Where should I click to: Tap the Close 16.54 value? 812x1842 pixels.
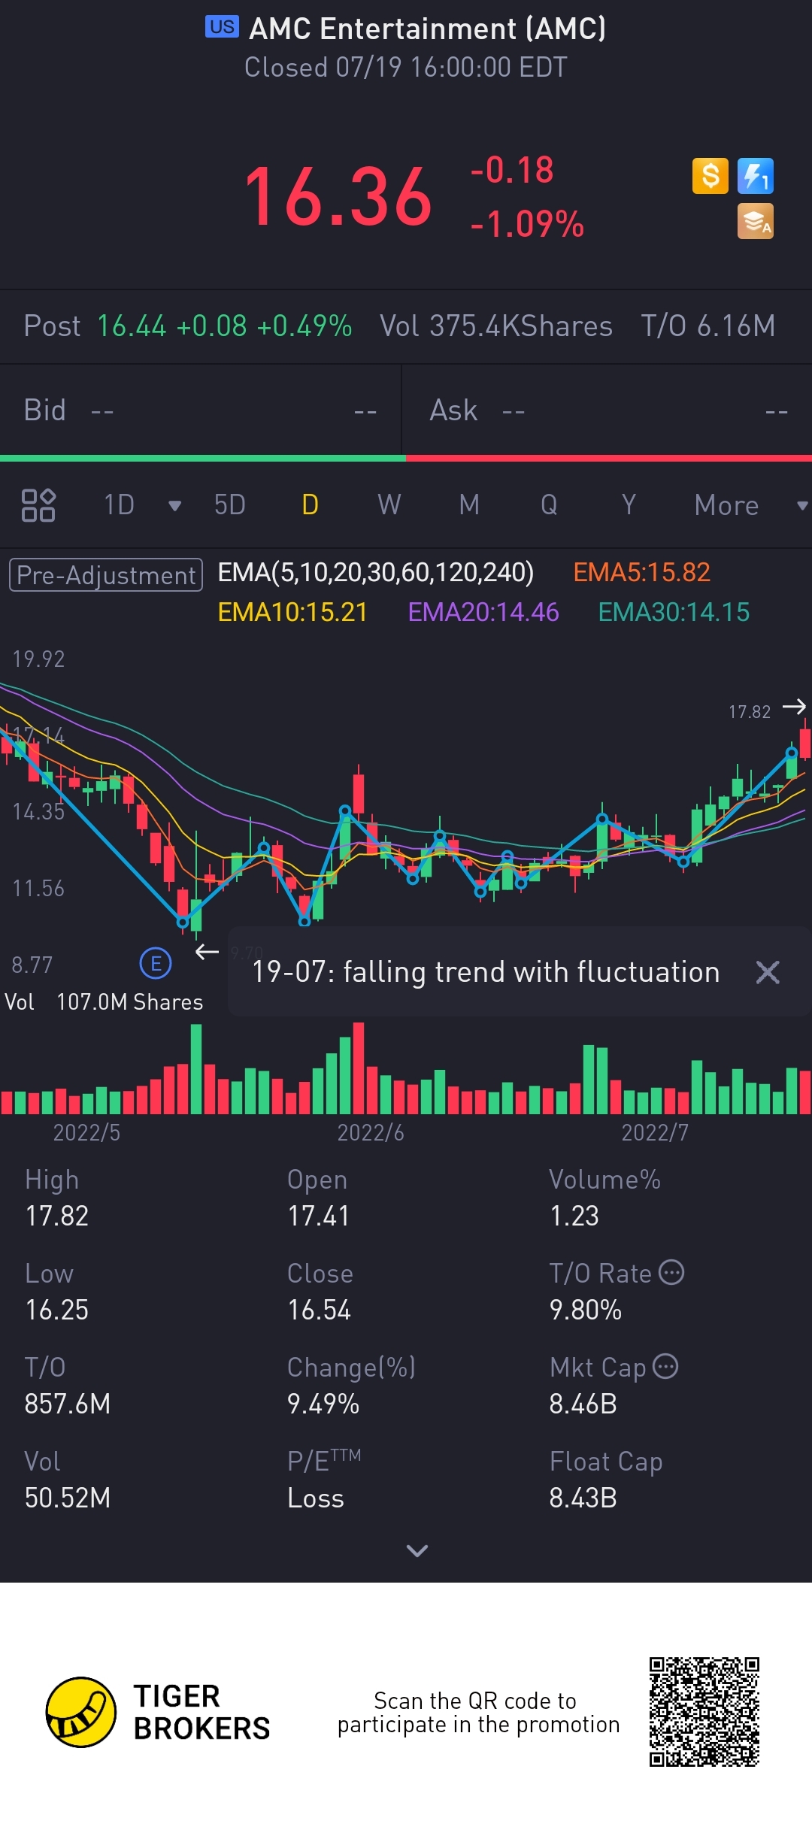pos(320,1310)
